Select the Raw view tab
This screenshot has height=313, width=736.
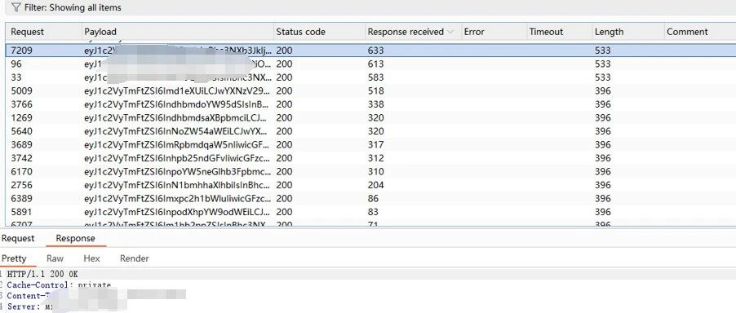pos(55,258)
